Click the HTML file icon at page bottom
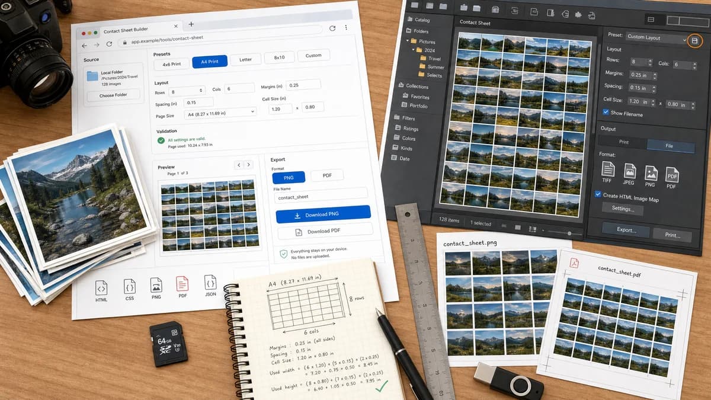Viewport: 711px width, 400px height. click(x=101, y=287)
